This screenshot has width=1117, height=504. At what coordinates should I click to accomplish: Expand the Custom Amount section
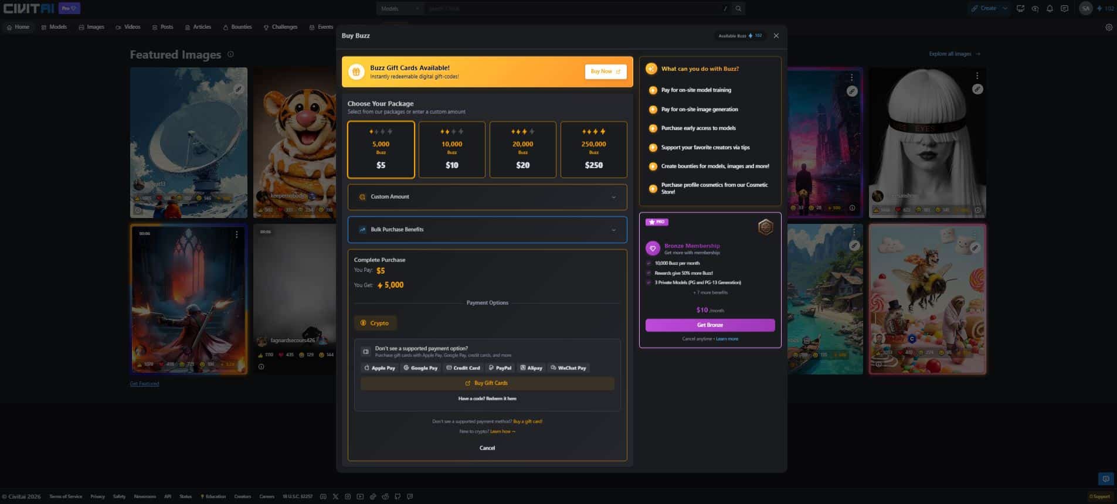point(487,197)
